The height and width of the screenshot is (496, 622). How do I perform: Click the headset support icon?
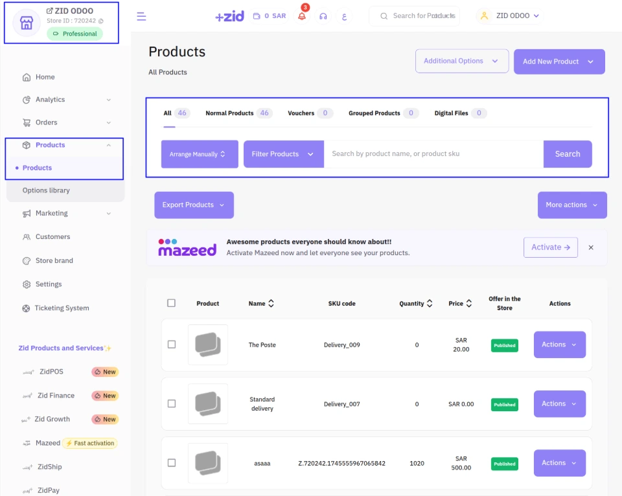pyautogui.click(x=323, y=16)
